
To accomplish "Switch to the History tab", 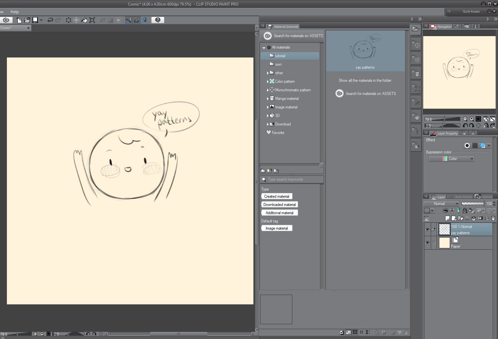I will (x=484, y=197).
